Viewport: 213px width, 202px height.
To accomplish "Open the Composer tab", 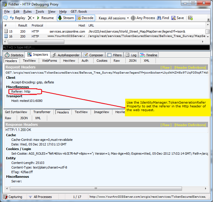I will [x=93, y=55].
